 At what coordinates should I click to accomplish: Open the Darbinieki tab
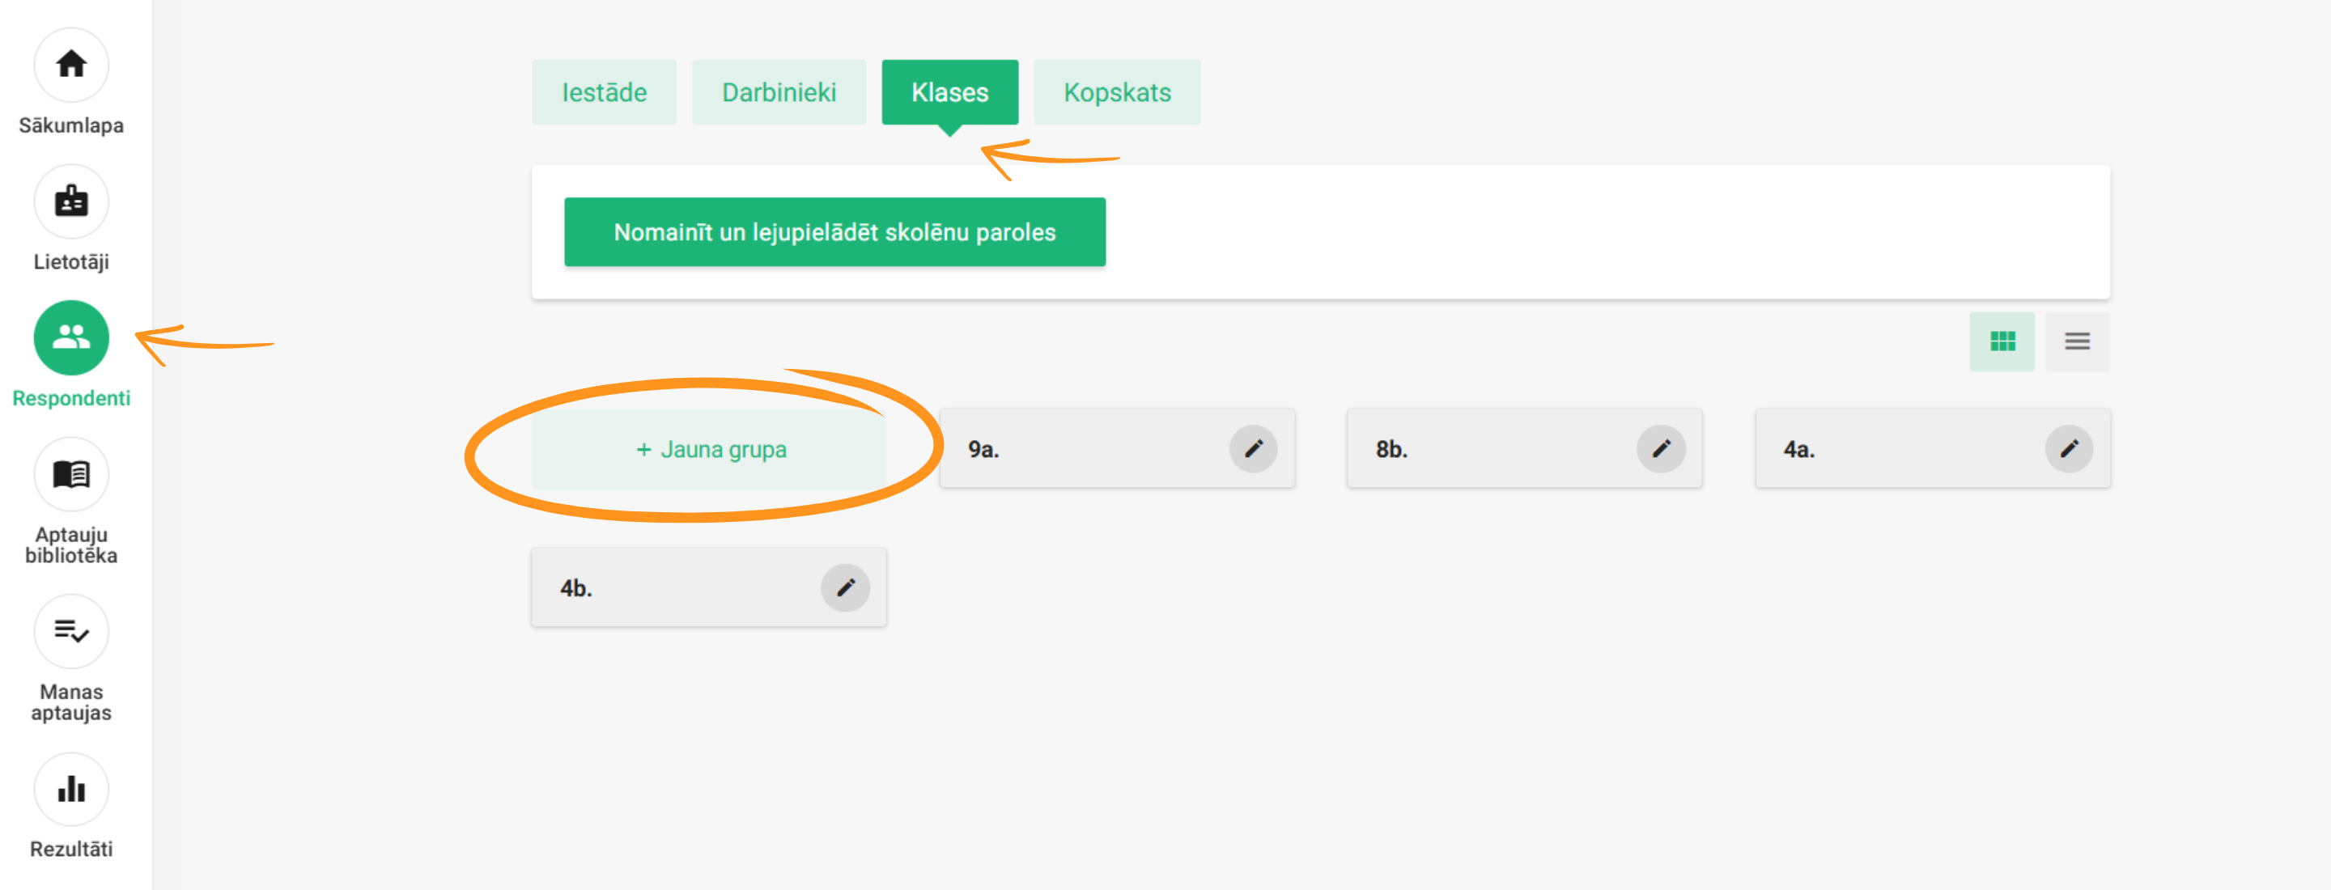pyautogui.click(x=778, y=92)
